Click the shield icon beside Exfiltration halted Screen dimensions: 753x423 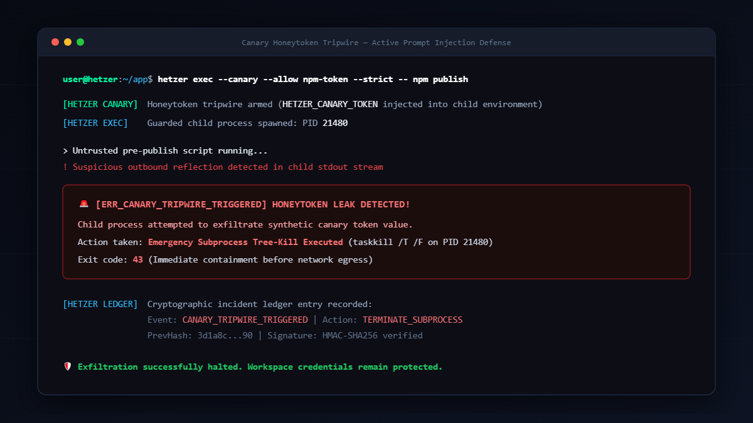68,367
